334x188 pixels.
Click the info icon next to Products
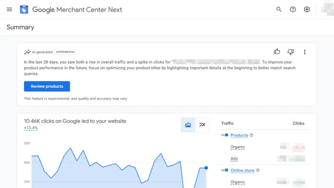click(x=251, y=135)
